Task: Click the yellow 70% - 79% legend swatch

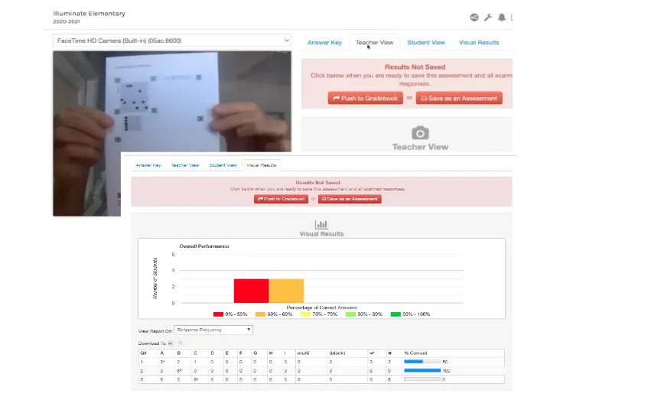Action: click(305, 314)
